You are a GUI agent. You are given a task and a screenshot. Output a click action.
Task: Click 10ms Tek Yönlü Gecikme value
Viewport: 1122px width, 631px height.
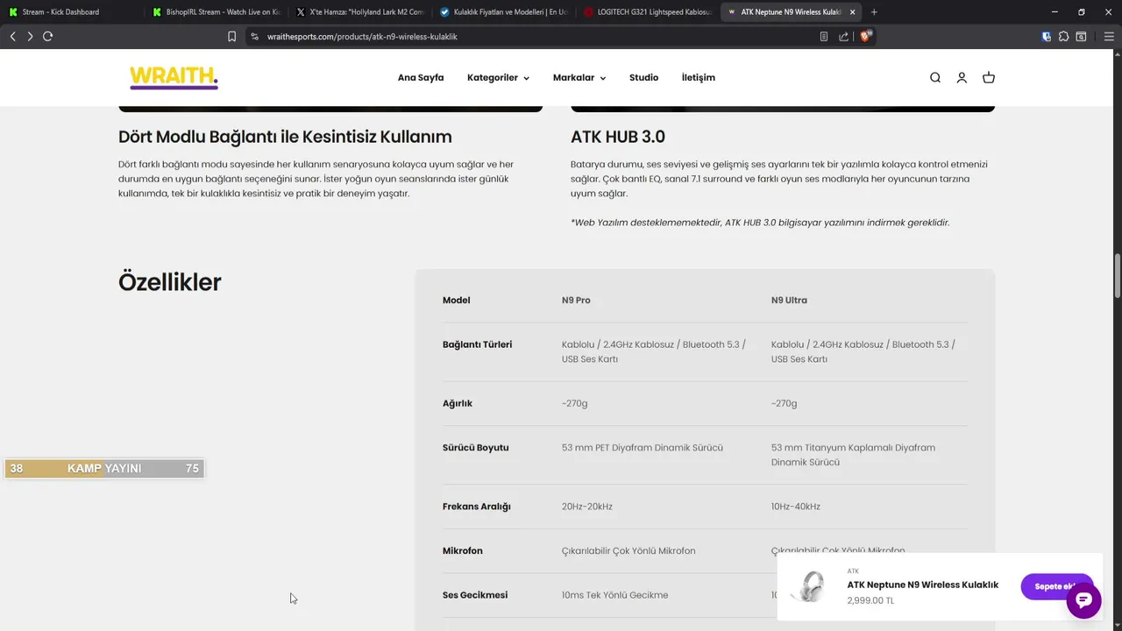pyautogui.click(x=615, y=595)
